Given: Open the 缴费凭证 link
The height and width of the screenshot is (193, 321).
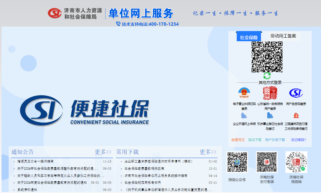Looking at the screenshot, I should [x=238, y=140].
